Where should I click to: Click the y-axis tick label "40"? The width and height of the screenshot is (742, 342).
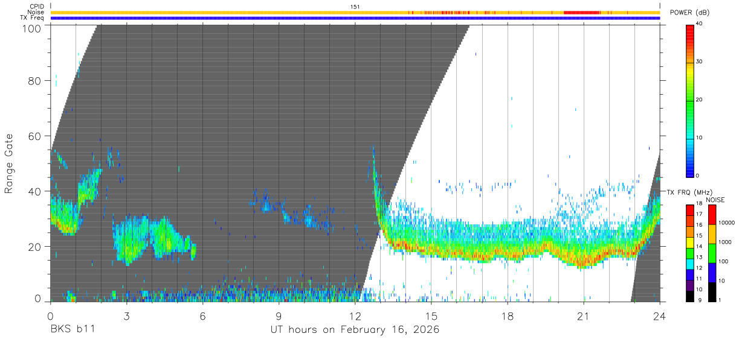tap(34, 191)
